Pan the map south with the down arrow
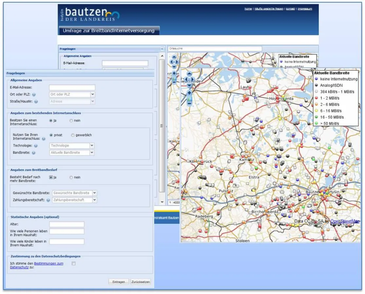 point(189,86)
